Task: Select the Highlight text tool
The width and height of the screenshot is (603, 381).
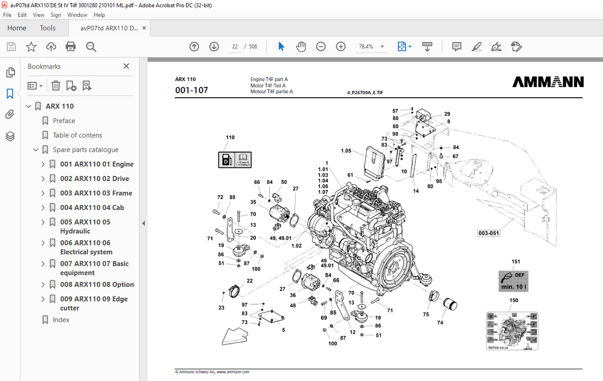Action: tap(477, 47)
